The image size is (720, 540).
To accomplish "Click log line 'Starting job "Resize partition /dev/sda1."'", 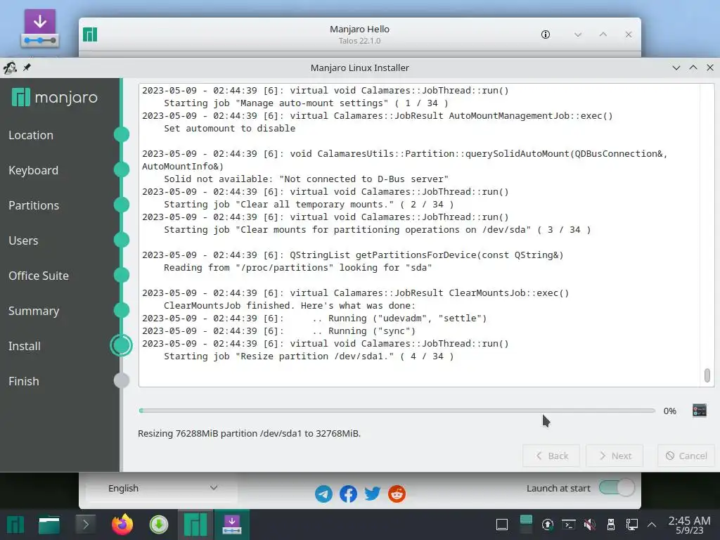I will [309, 356].
